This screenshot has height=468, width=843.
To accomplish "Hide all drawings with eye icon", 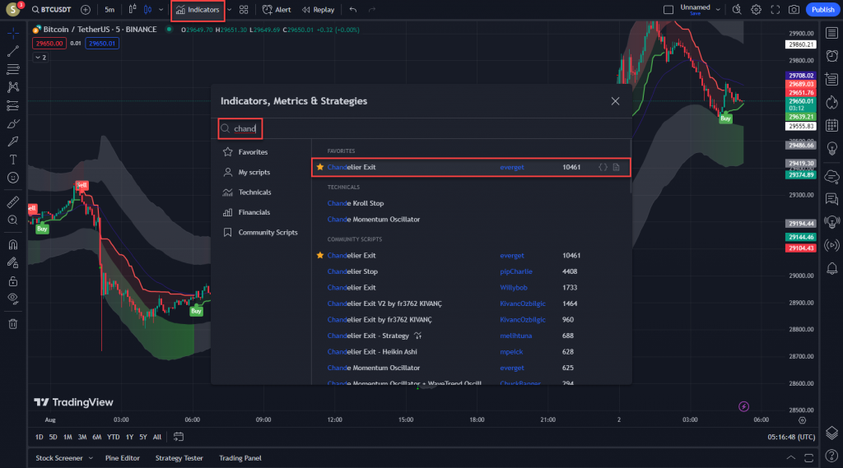I will pos(13,299).
